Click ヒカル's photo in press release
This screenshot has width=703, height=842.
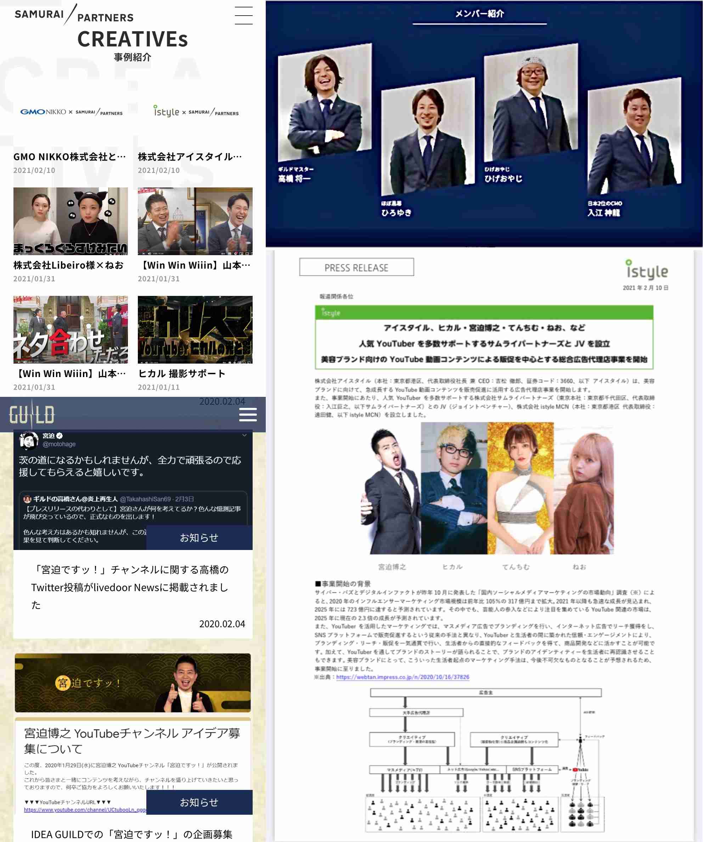tap(454, 488)
